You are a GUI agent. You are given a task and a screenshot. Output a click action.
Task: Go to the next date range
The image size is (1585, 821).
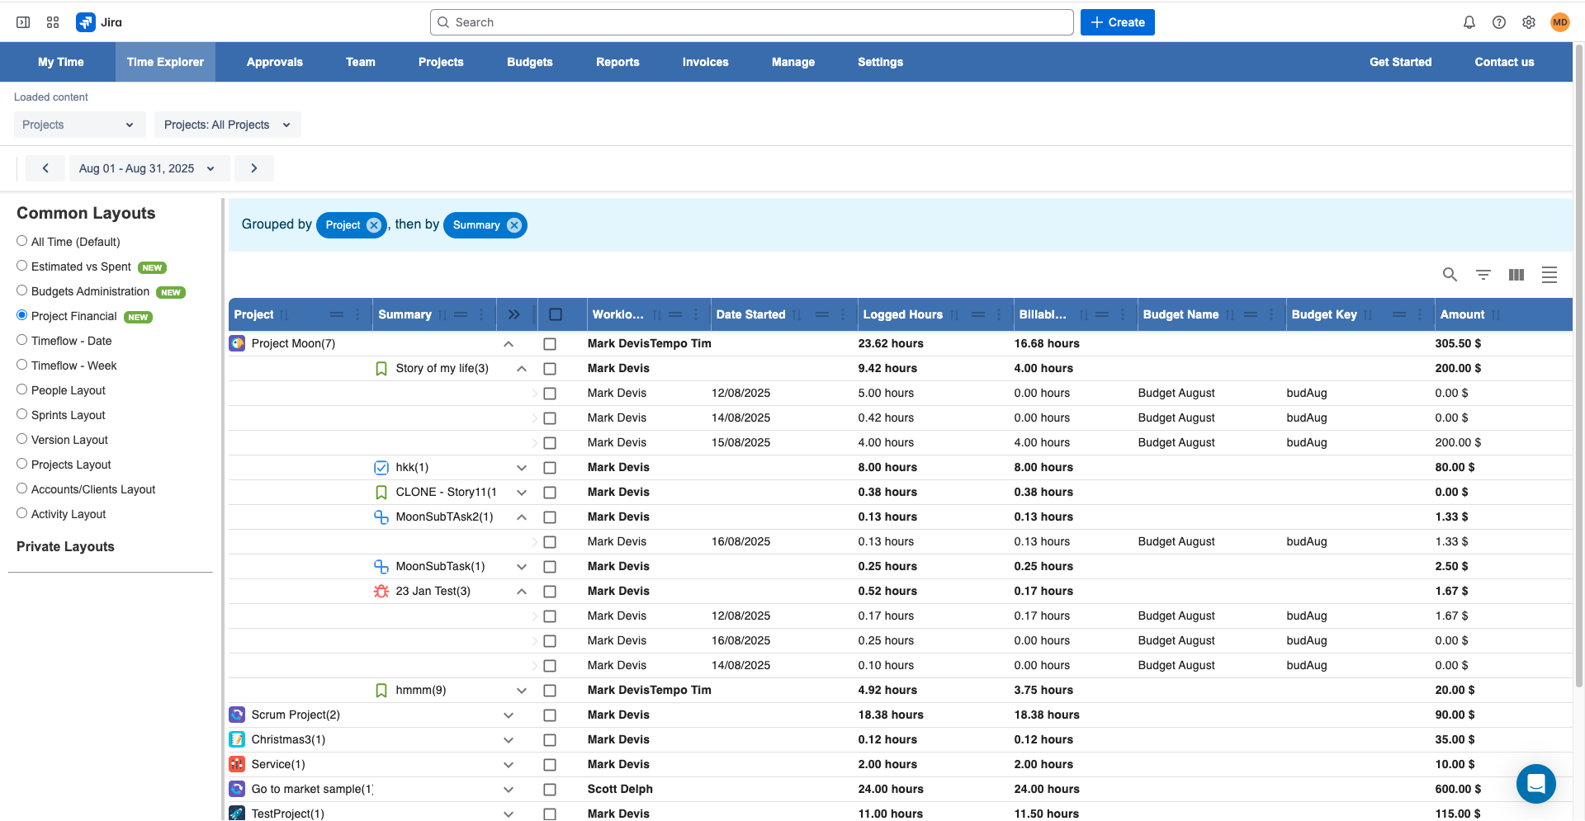tap(254, 168)
